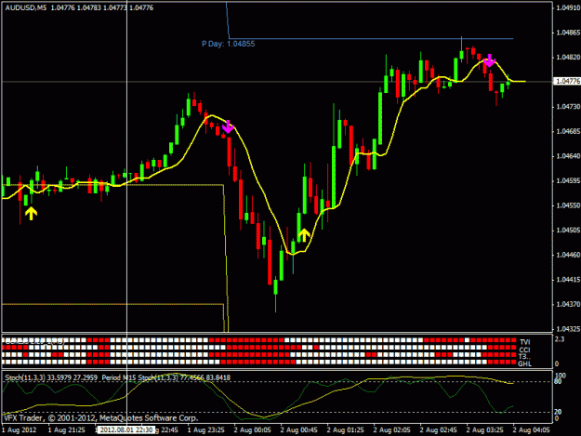This screenshot has width=581, height=436.
Task: Click the 1.04325 price axis label
Action: pos(568,329)
